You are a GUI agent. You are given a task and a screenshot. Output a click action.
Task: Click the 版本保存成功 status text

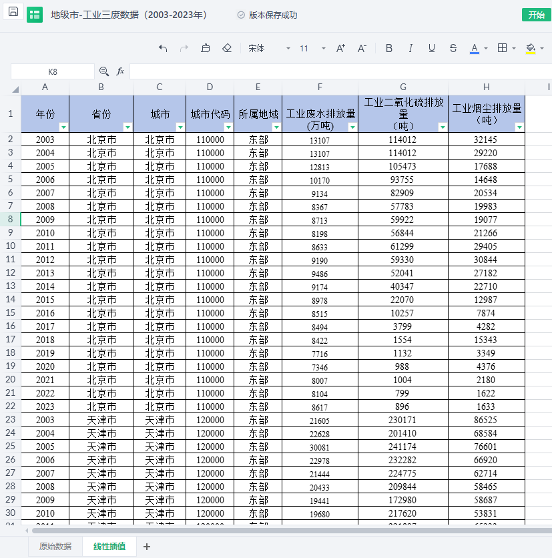click(273, 15)
